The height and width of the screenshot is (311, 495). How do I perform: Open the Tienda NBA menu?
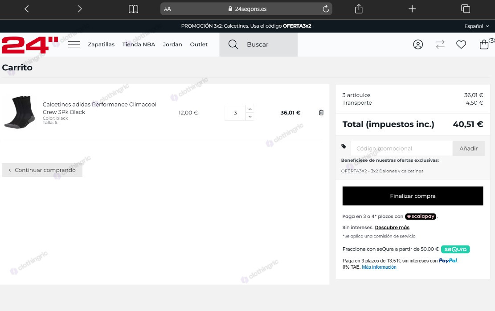139,45
